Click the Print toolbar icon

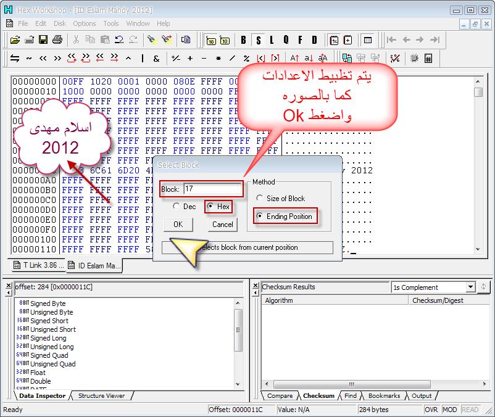pyautogui.click(x=57, y=39)
